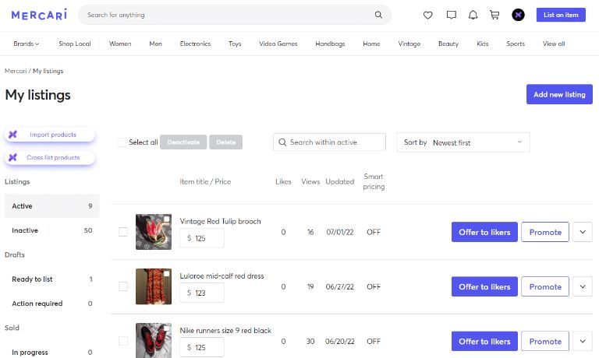Tick the Select all checkbox
Image resolution: width=599 pixels, height=358 pixels.
pos(122,142)
